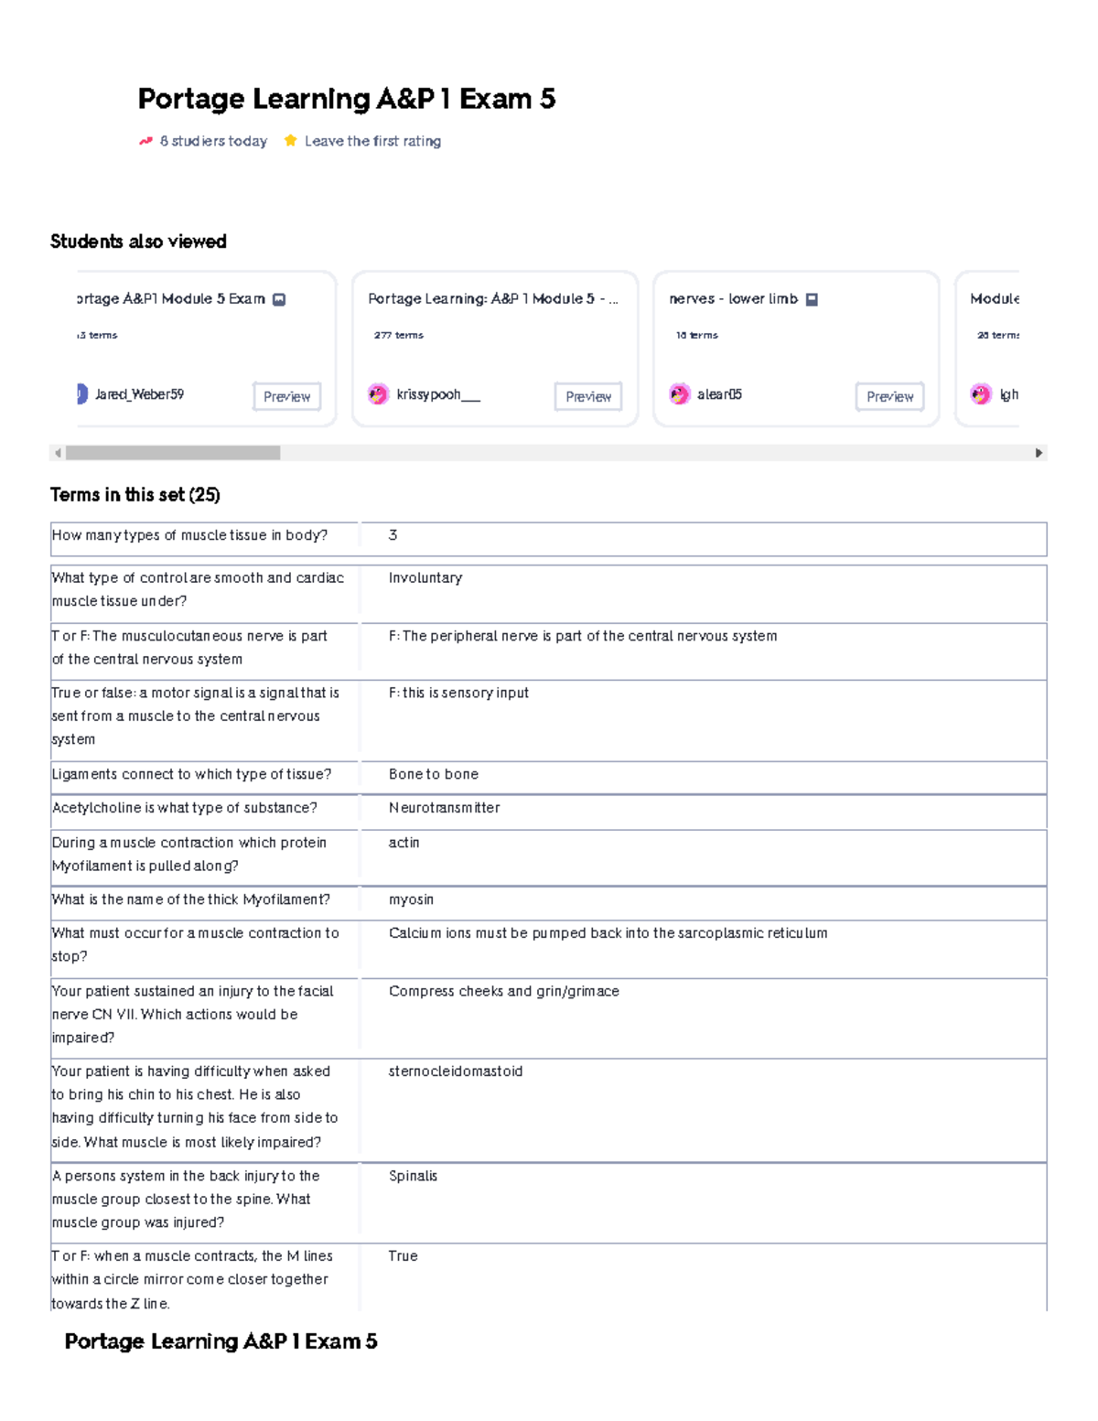Open krissypooh___ avatar icon

tap(378, 394)
